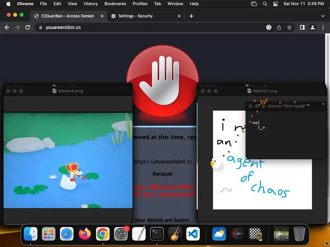This screenshot has height=247, width=330.
Task: Open the Google icon in the address bar
Action: coord(268,28)
